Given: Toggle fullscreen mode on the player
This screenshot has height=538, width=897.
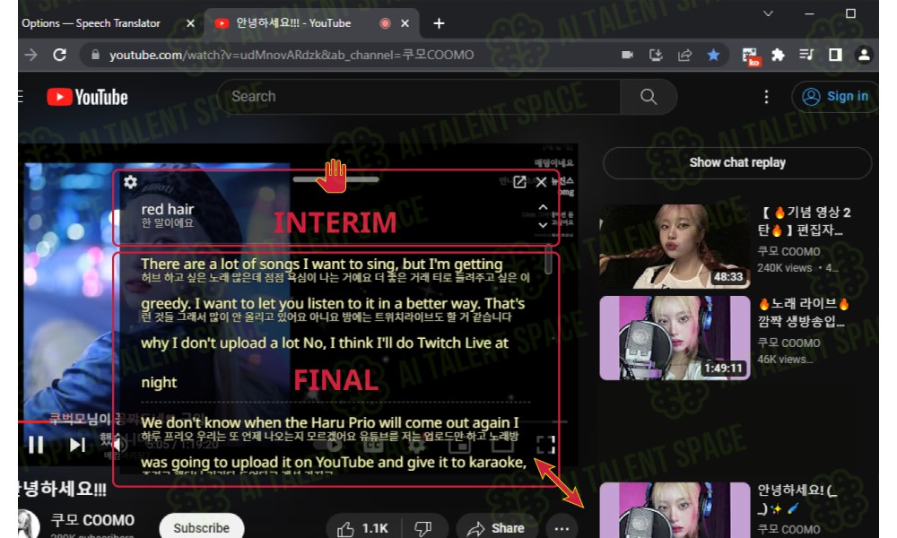Looking at the screenshot, I should [545, 444].
